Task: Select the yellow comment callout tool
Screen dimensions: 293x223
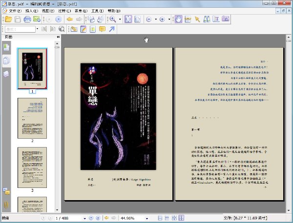Action: click(102, 29)
